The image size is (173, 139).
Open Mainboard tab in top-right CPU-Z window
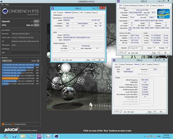point(134,6)
